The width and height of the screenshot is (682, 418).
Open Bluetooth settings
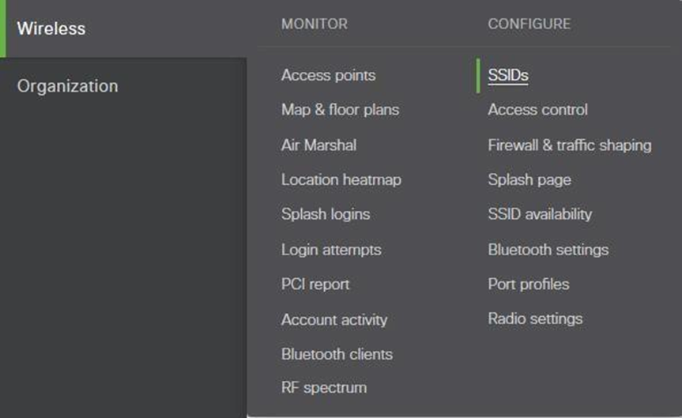pyautogui.click(x=548, y=250)
